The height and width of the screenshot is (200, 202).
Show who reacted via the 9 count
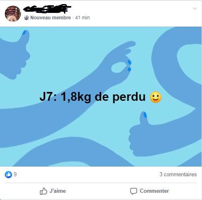coord(15,175)
